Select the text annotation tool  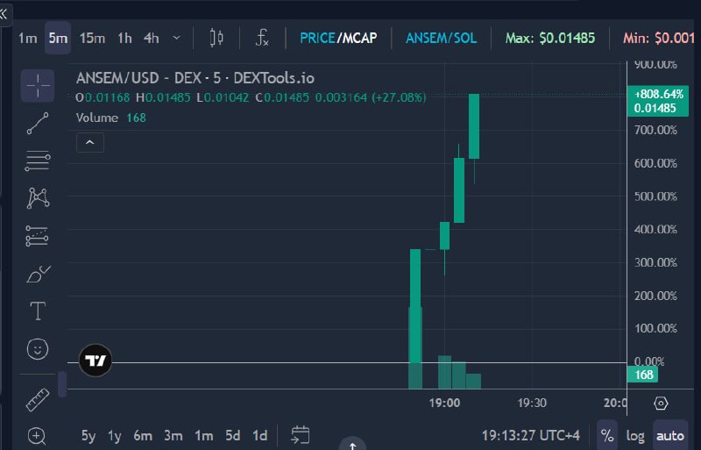tap(38, 311)
